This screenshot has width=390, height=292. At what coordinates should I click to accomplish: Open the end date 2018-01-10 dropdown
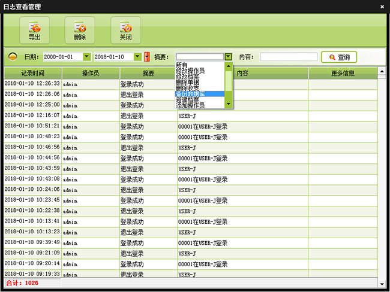(138, 57)
